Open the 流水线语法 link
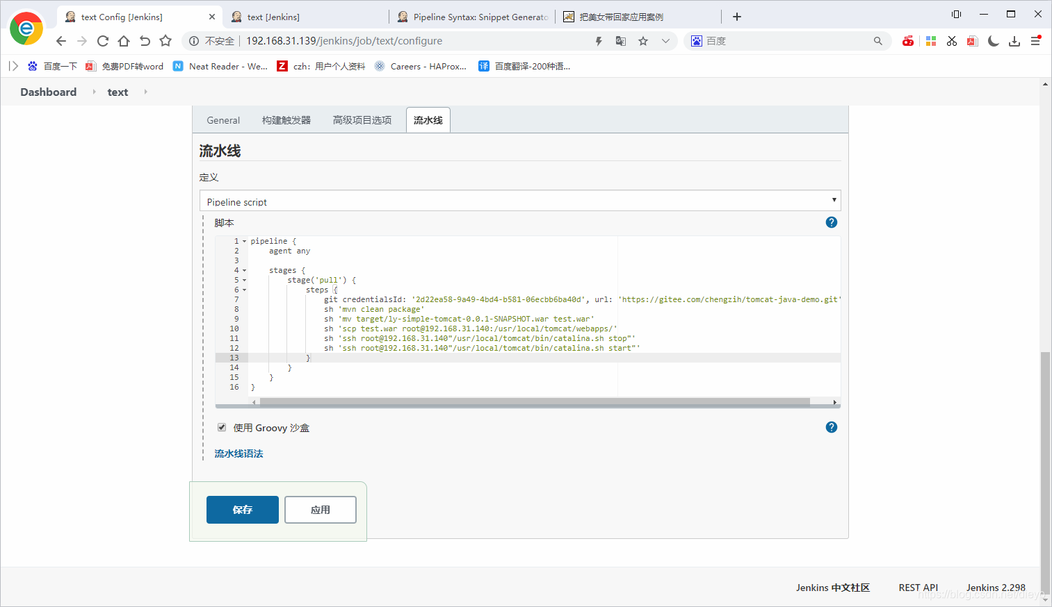1052x607 pixels. [x=238, y=454]
